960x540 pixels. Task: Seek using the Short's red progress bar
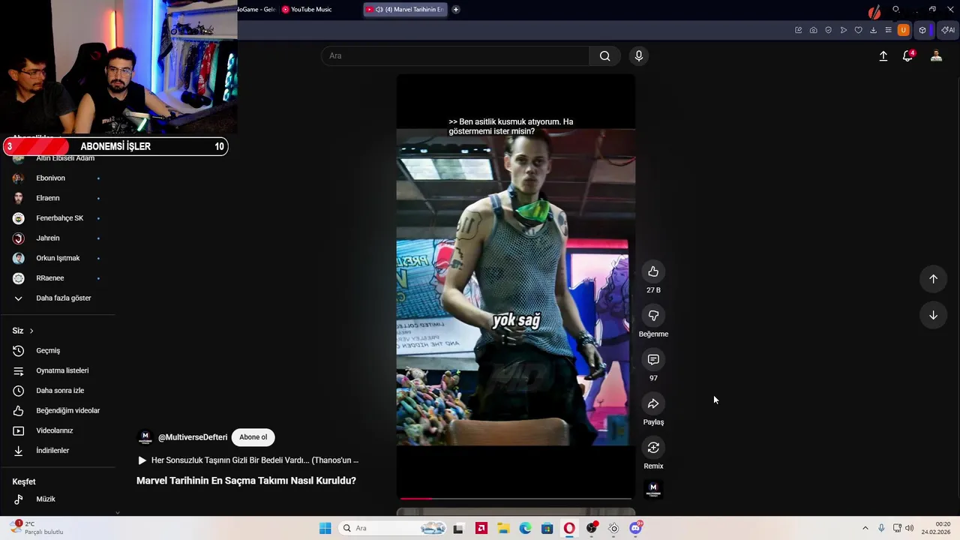point(516,498)
